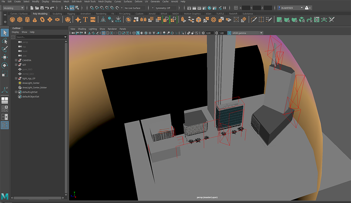Toggle use all lights in viewport
This screenshot has height=203, width=351.
[154, 33]
